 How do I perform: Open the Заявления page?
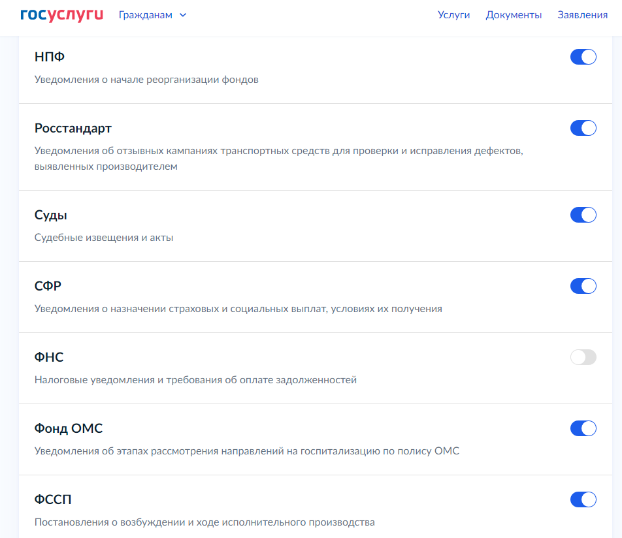click(582, 15)
